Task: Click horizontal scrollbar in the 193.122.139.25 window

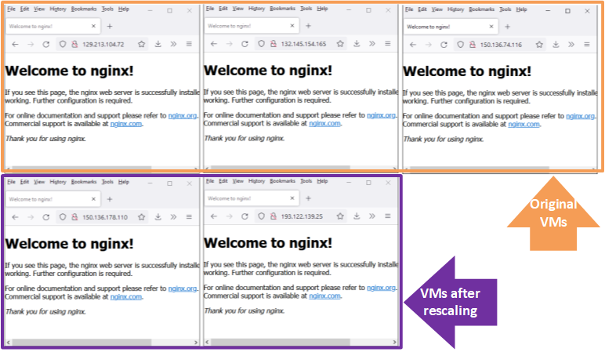Action: [x=281, y=342]
